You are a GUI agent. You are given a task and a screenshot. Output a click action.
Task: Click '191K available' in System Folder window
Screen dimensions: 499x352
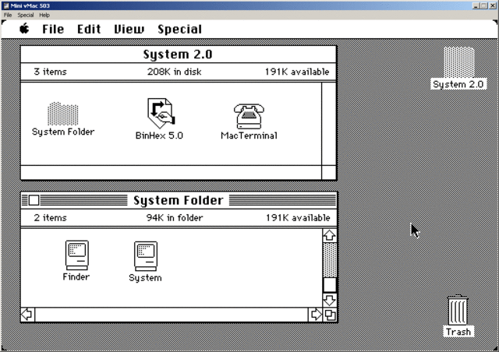point(298,218)
